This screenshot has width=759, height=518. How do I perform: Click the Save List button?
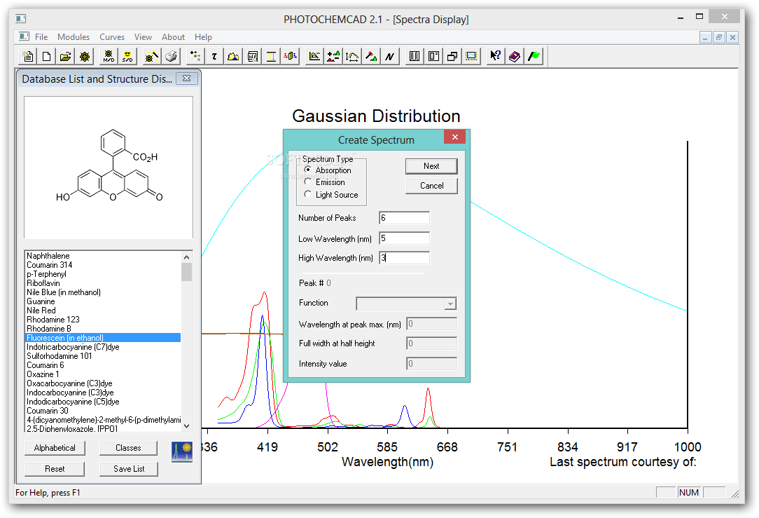click(x=129, y=469)
